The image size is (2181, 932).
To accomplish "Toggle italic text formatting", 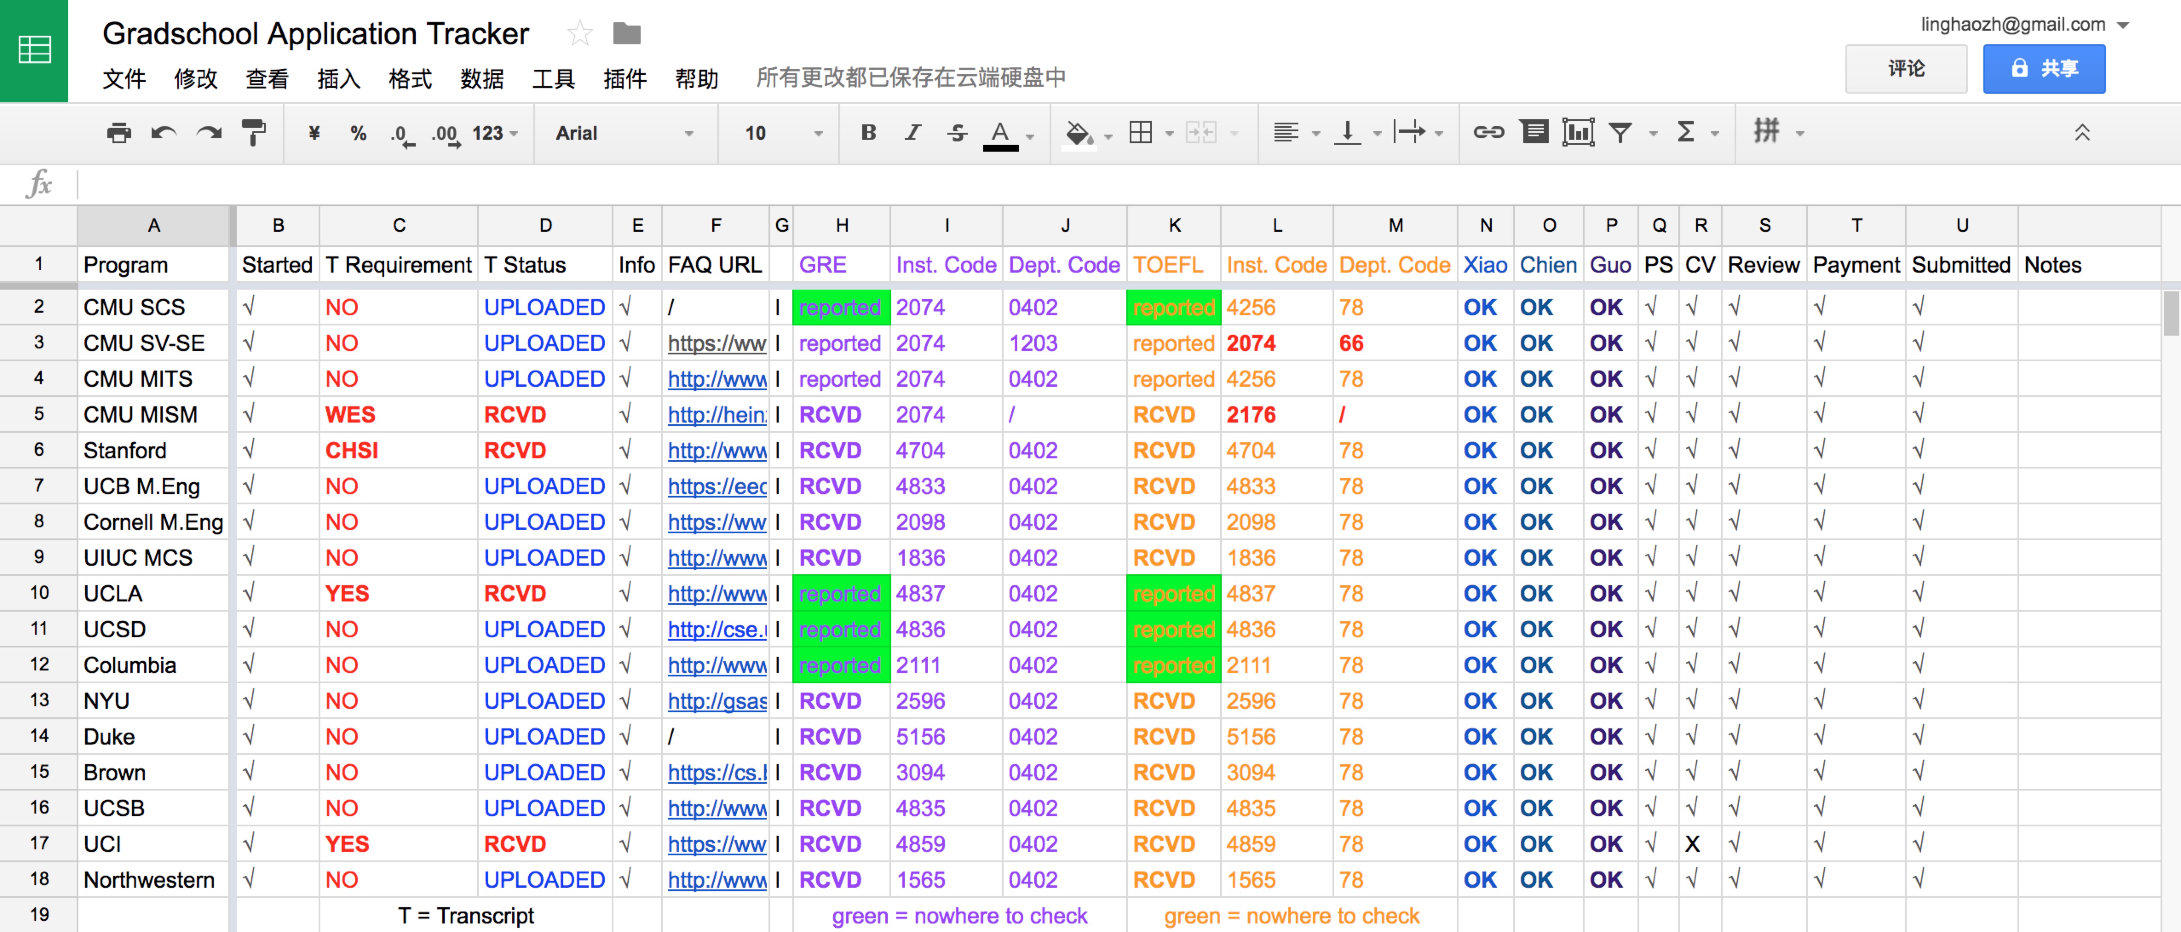I will click(x=912, y=133).
